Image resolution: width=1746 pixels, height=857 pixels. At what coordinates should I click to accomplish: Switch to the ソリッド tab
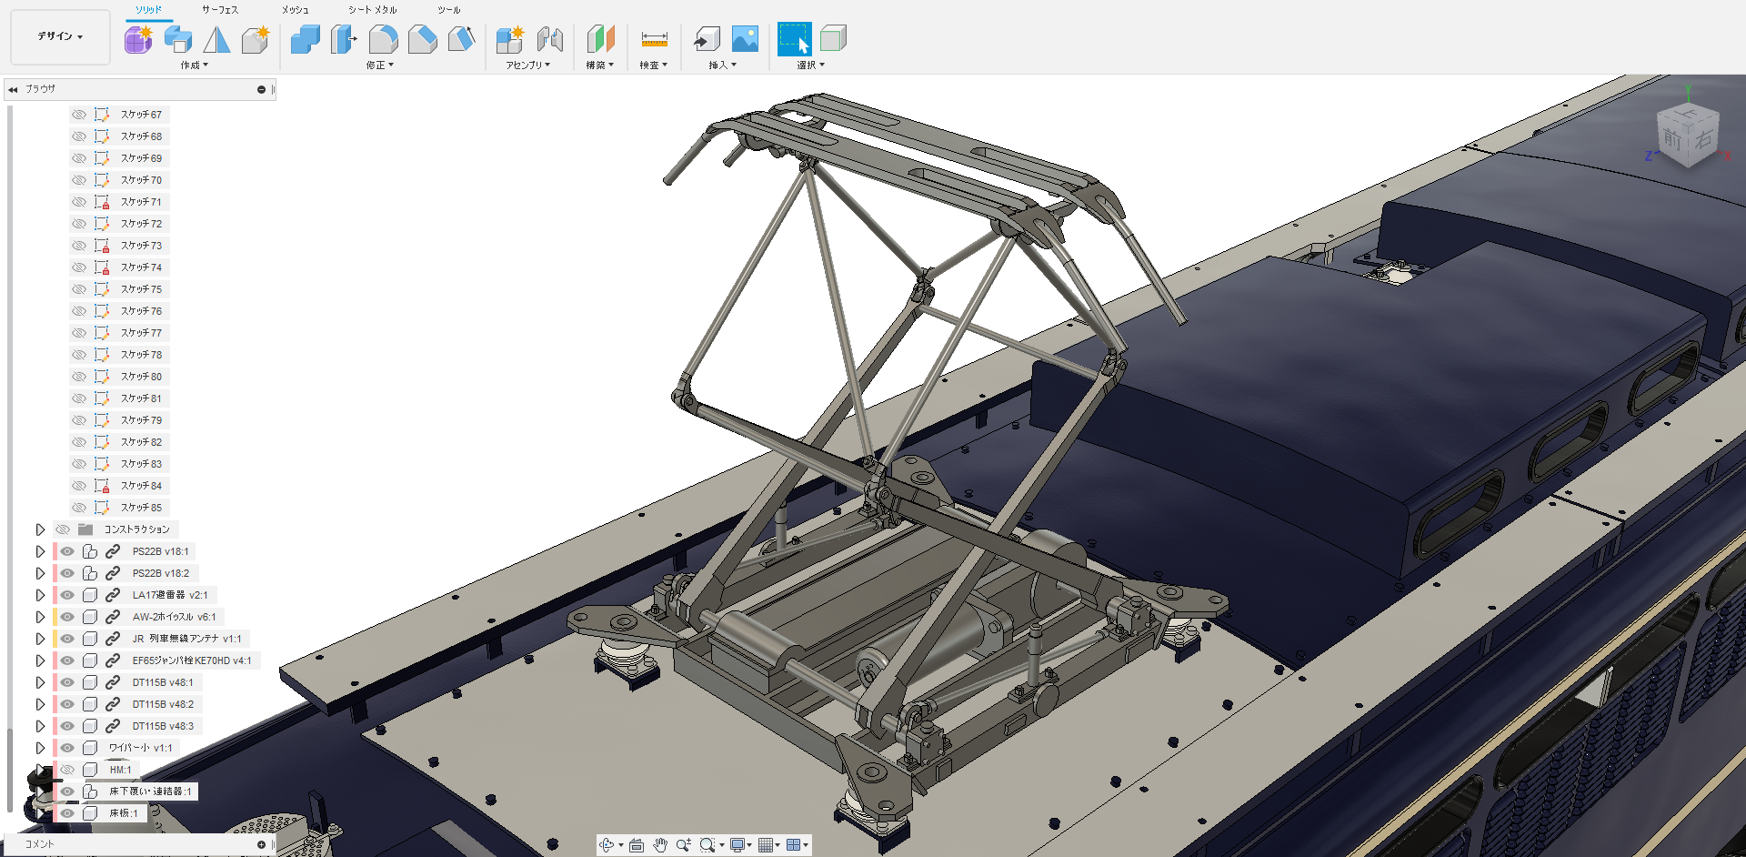148,10
